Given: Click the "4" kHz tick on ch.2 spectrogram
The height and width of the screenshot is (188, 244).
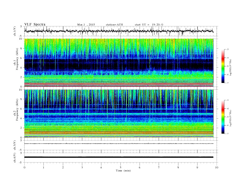Looking at the screenshot, I should (22, 118).
